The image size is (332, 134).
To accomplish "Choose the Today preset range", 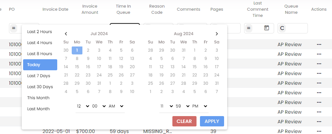I will click(40, 65).
